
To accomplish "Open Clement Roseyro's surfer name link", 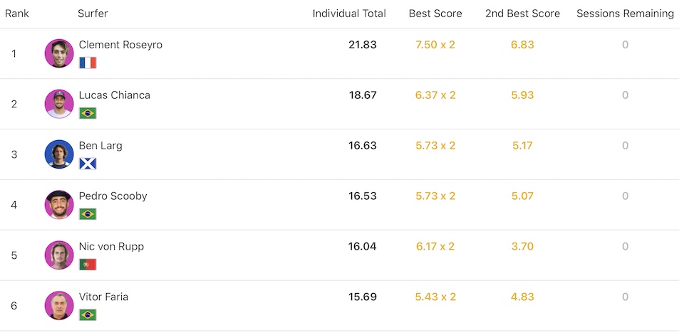I will point(120,45).
